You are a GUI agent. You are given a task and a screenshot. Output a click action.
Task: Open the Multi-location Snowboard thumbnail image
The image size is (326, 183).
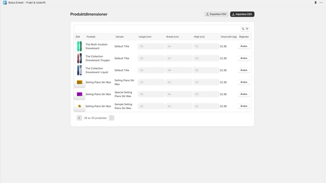pyautogui.click(x=79, y=46)
